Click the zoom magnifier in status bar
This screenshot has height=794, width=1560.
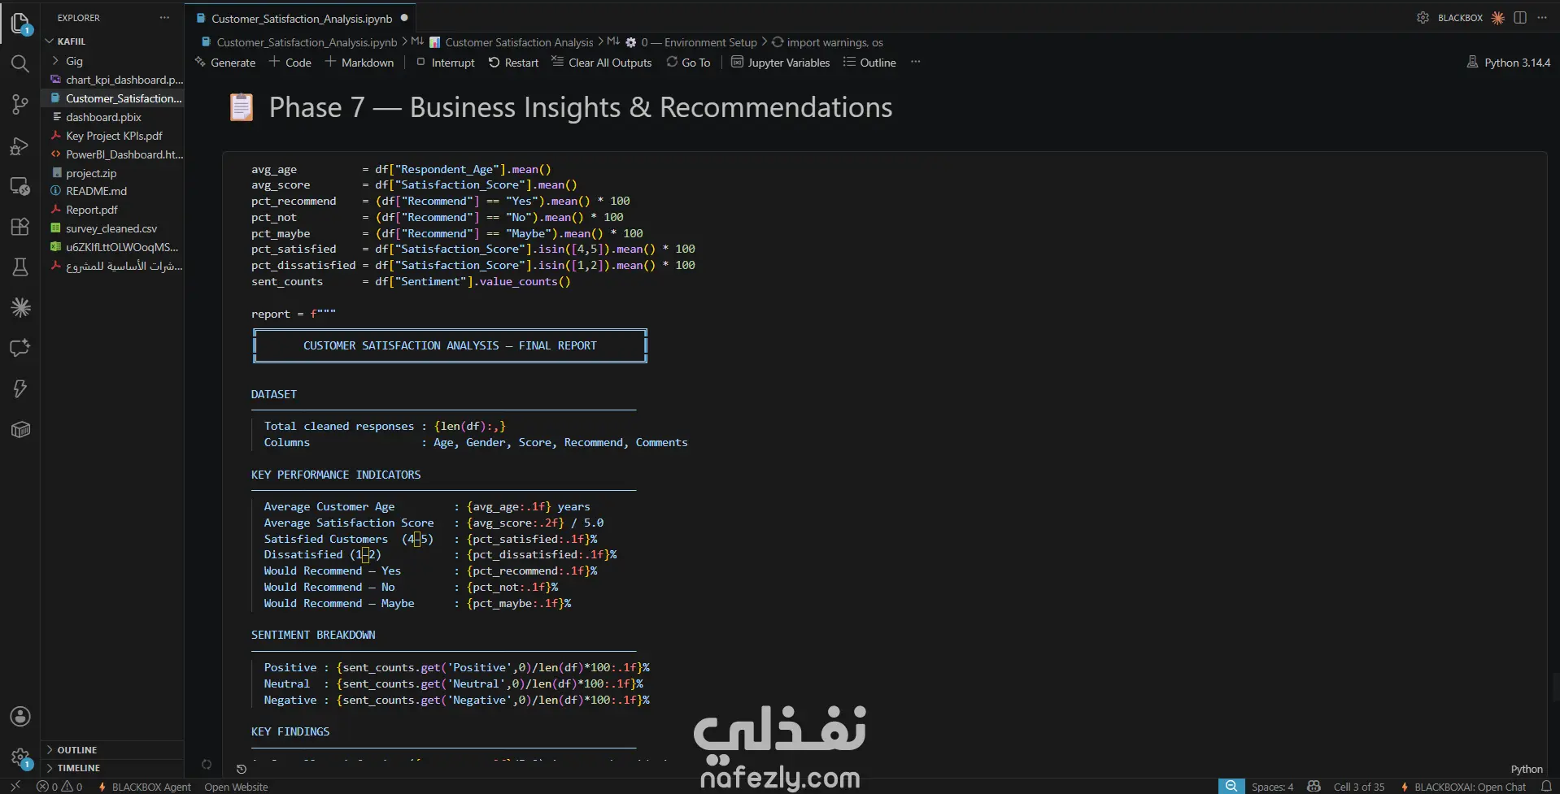[1231, 786]
